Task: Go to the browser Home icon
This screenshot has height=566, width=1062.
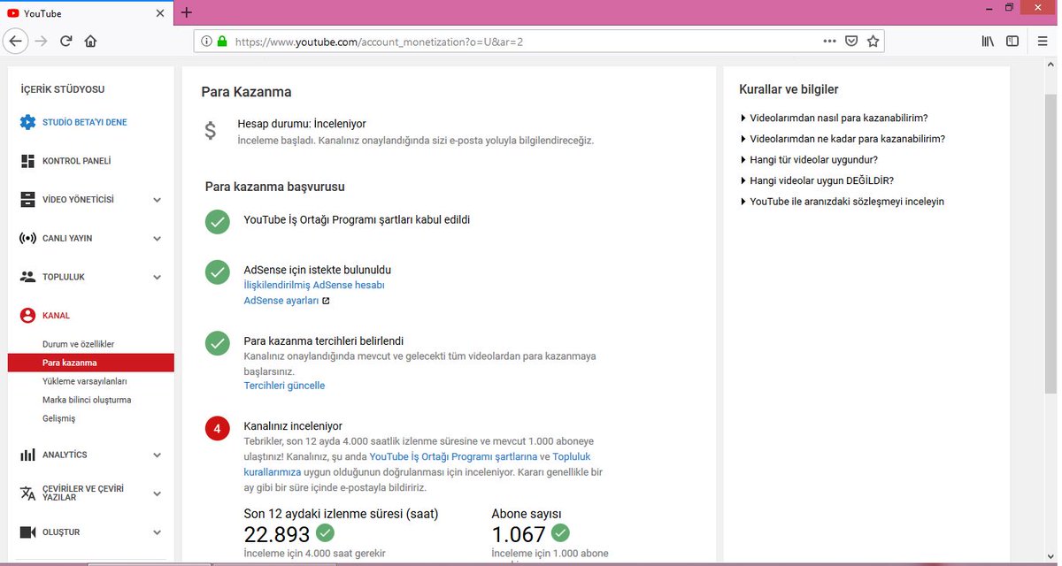Action: click(x=90, y=41)
